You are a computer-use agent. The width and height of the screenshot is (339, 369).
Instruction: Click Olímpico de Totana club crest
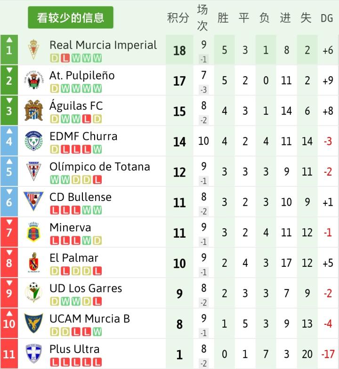pos(33,171)
